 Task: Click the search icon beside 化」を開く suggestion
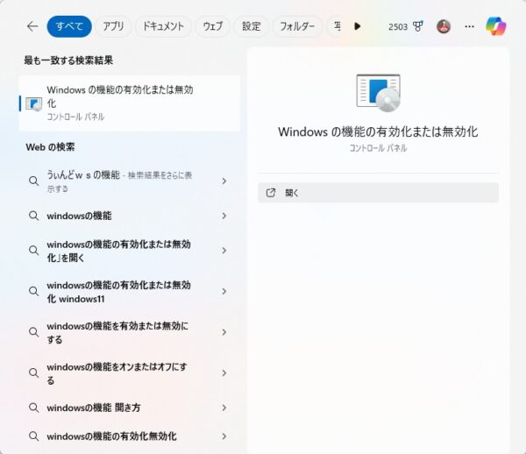point(33,251)
